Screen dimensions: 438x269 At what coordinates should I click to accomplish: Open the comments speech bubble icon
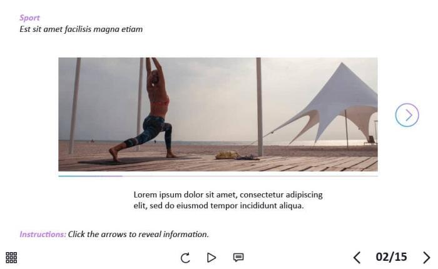[x=238, y=257]
